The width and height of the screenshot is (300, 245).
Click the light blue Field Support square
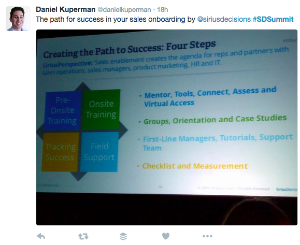pos(99,152)
